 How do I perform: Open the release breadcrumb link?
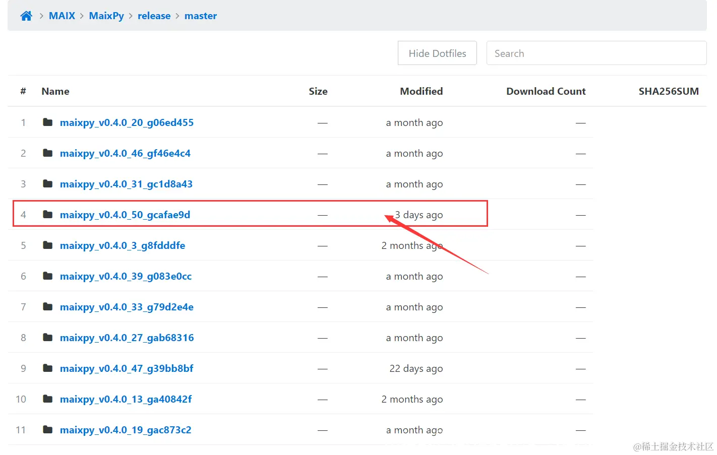click(154, 16)
